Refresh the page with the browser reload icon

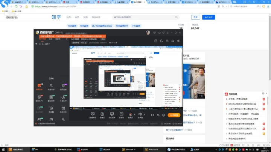[16, 6]
